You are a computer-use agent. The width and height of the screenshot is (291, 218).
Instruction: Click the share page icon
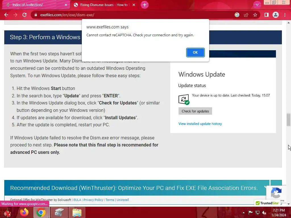(246, 15)
